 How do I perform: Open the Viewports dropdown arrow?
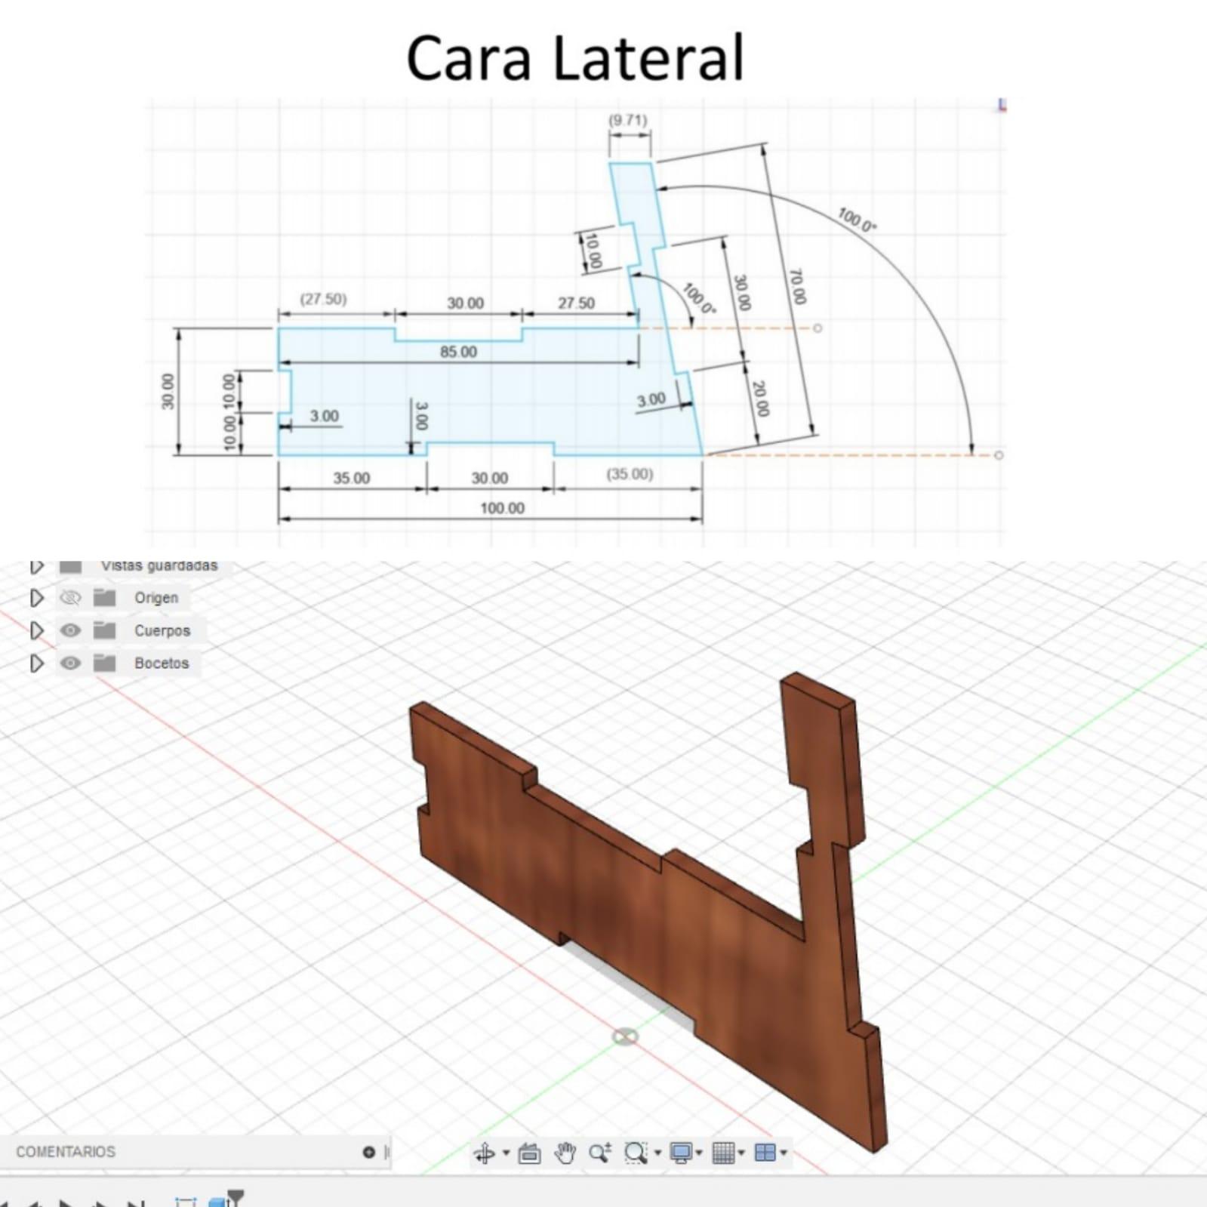784,1153
